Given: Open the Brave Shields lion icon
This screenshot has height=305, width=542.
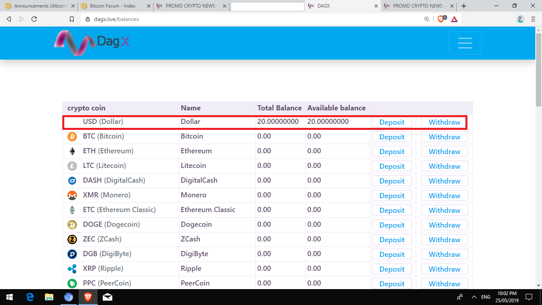Looking at the screenshot, I should coord(441,19).
